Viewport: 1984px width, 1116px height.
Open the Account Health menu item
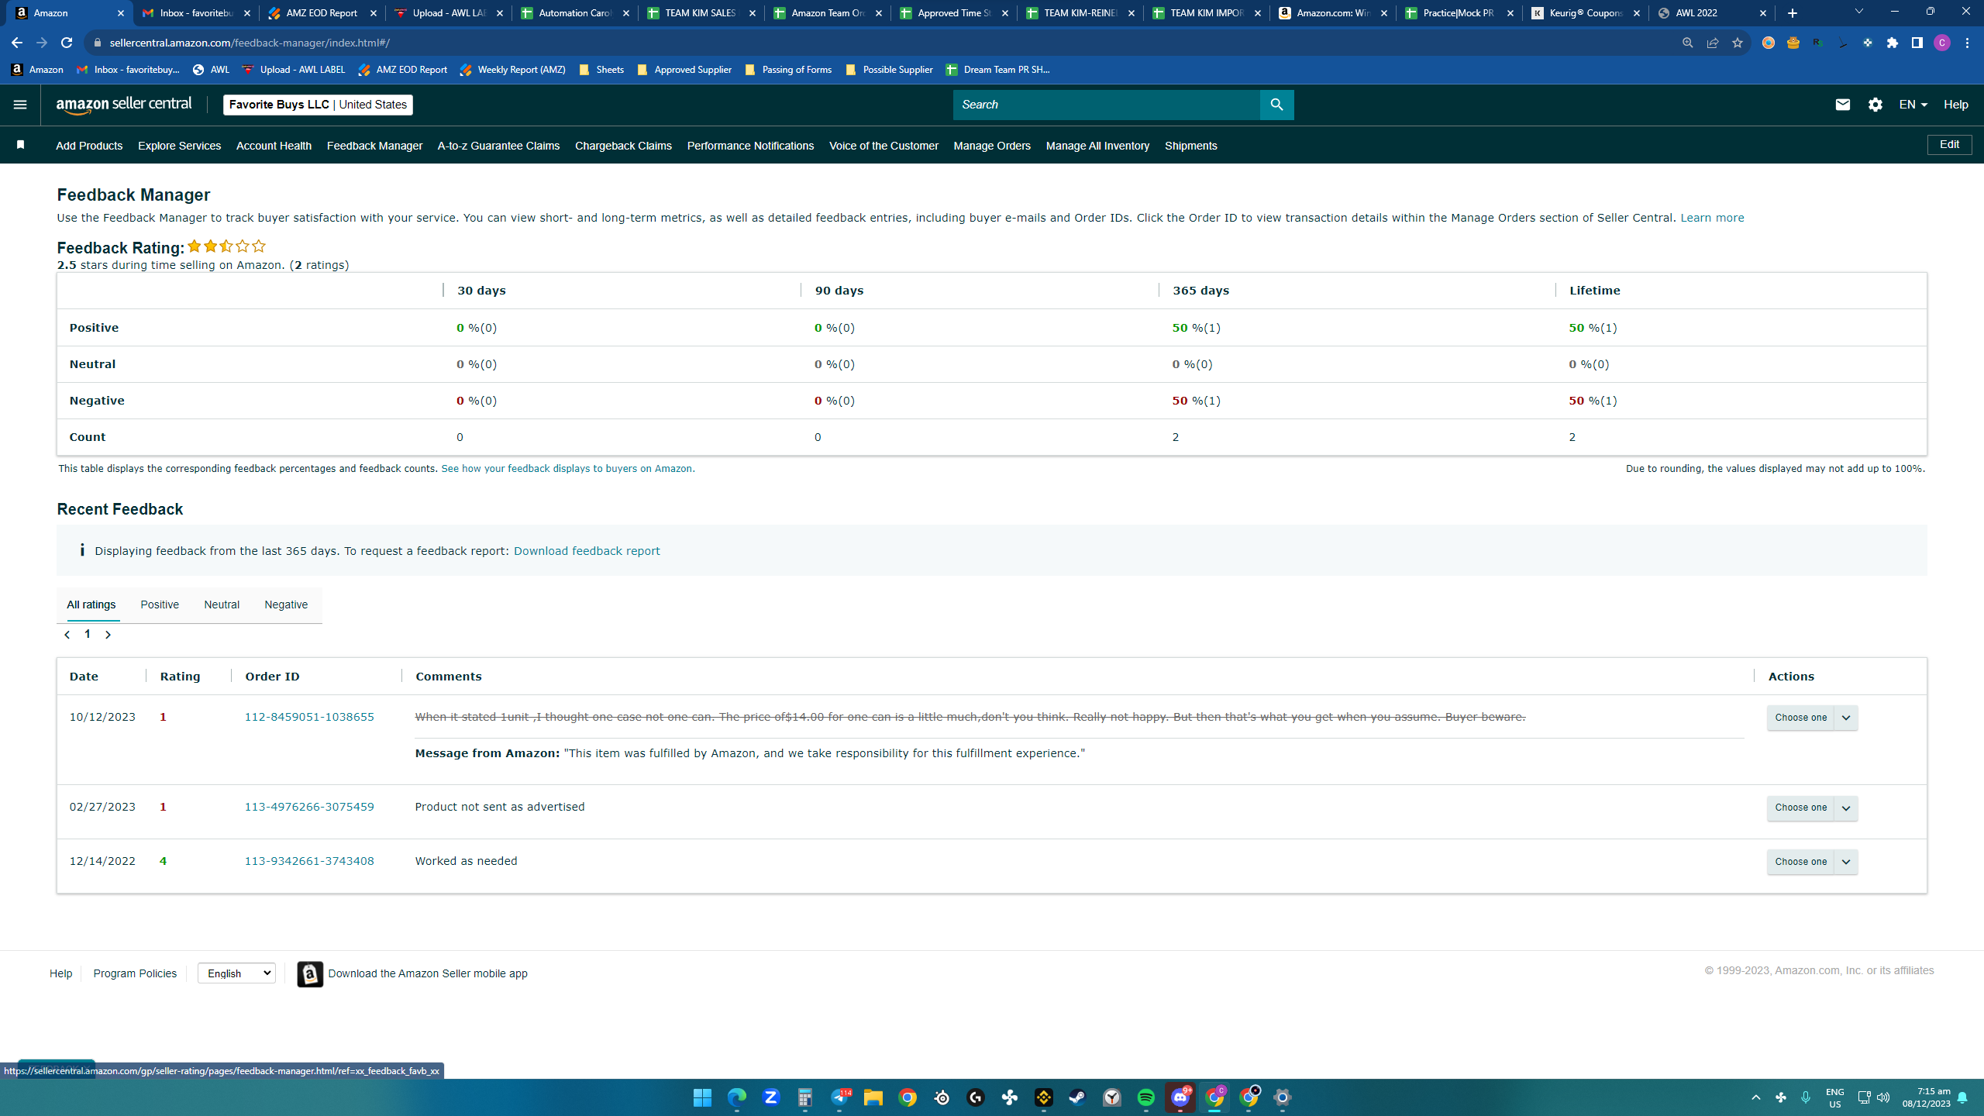274,146
